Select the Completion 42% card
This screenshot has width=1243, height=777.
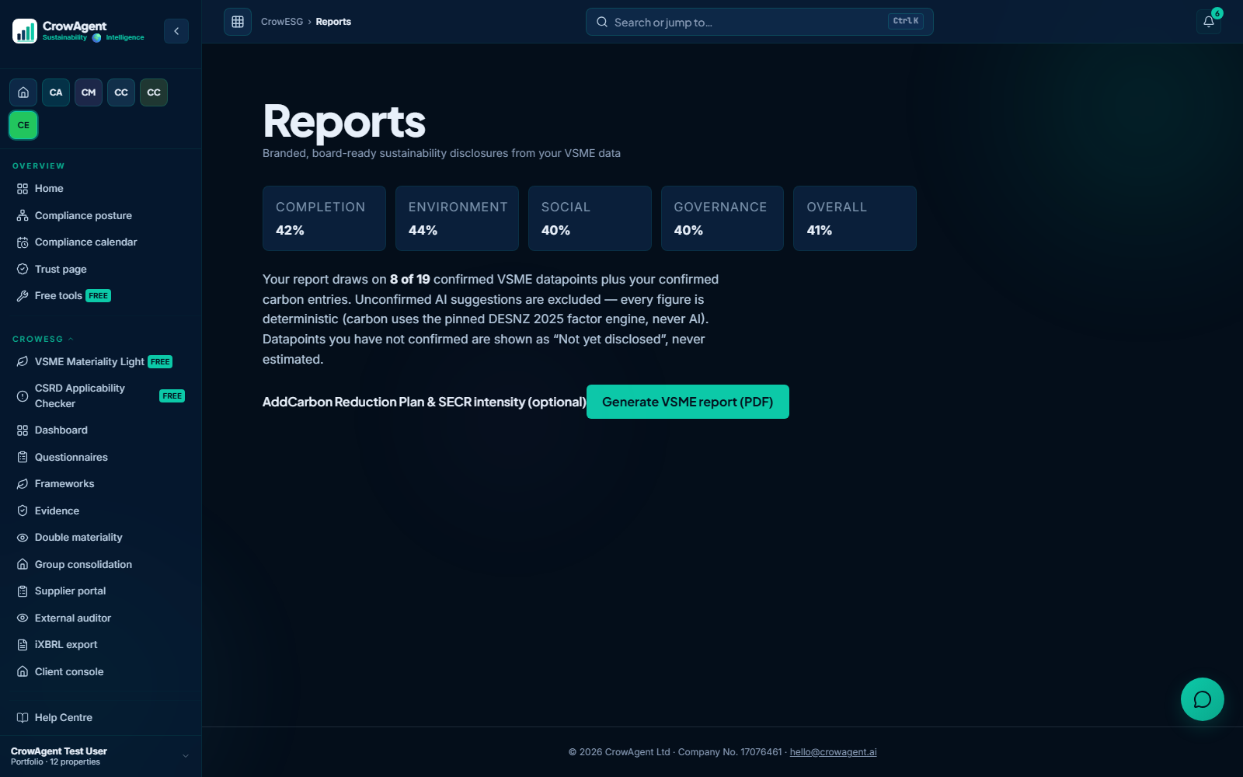point(324,218)
